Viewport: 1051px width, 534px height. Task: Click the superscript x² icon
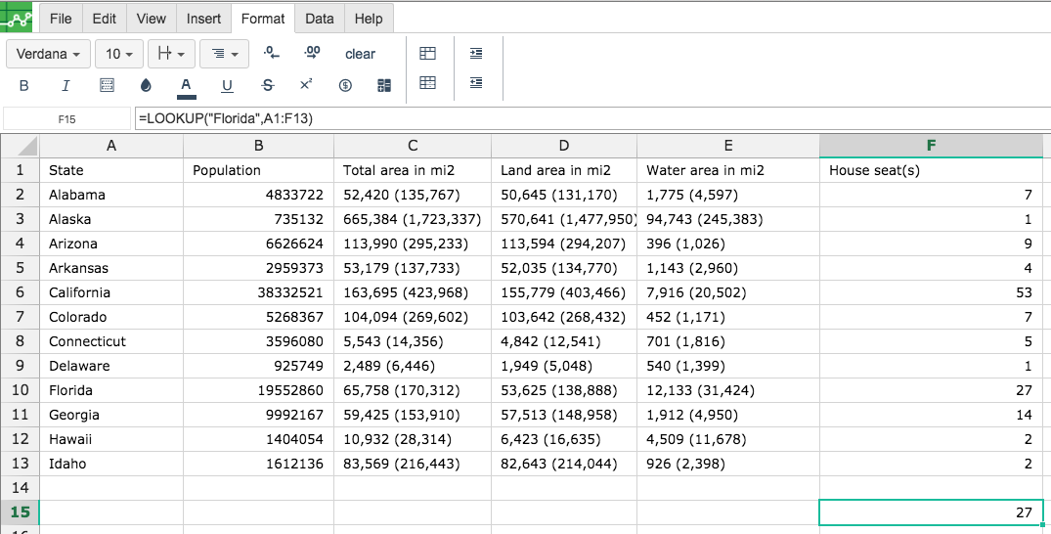(x=306, y=84)
